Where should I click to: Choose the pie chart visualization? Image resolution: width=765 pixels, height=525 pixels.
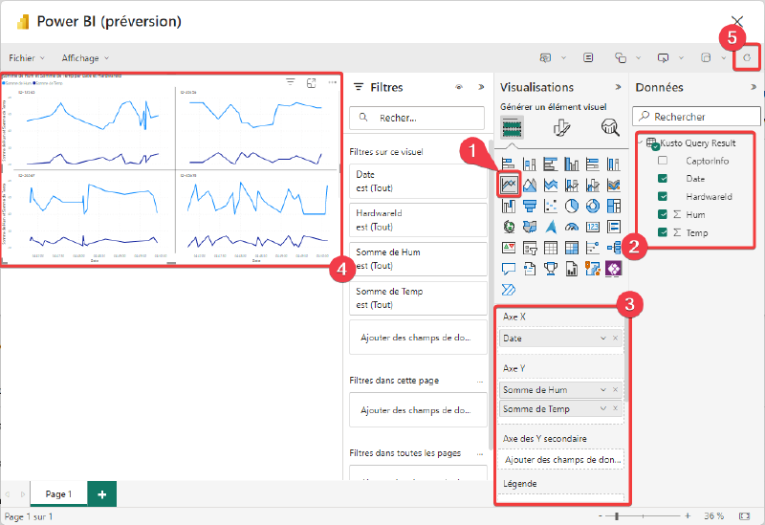click(x=572, y=206)
